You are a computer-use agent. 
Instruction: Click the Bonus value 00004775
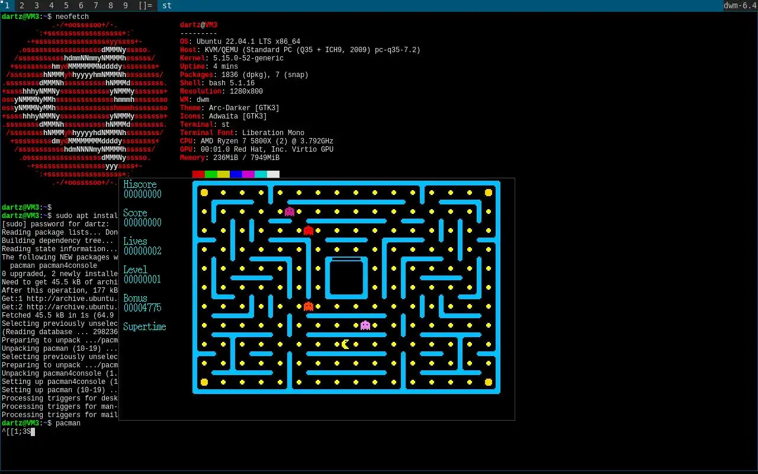[143, 308]
